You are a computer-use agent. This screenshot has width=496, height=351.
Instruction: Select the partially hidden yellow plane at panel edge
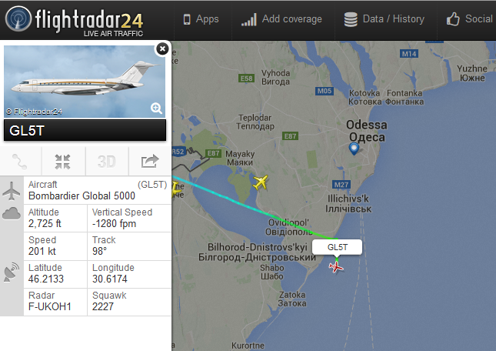pos(176,189)
